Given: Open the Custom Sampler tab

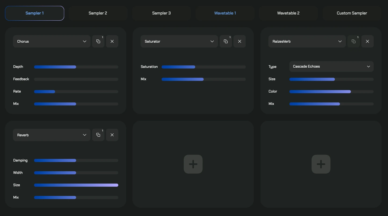Looking at the screenshot, I should tap(352, 13).
